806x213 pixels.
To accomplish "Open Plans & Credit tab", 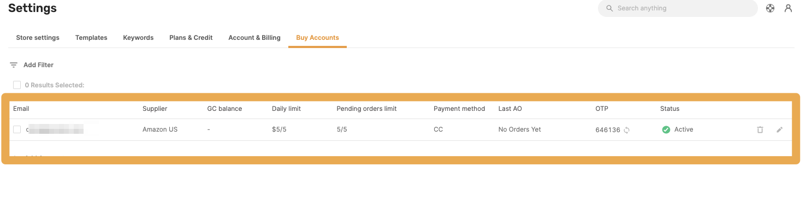I will click(191, 38).
